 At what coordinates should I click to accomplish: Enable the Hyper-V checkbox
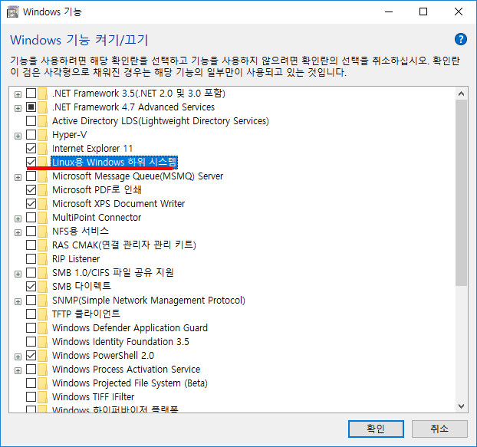point(31,134)
